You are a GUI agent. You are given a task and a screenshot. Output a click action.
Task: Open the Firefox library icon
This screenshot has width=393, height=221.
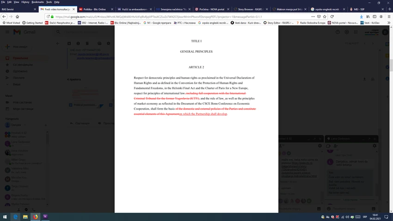[x=368, y=17]
